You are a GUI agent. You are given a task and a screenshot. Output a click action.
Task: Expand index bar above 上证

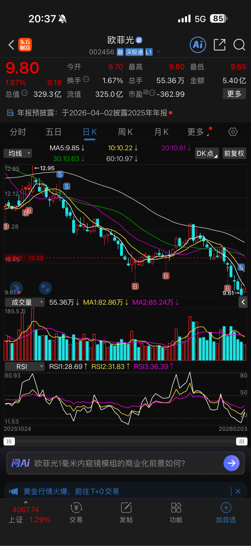(26, 502)
